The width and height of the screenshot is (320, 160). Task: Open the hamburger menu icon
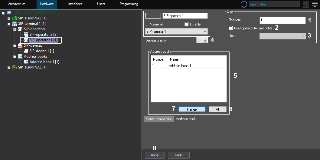315,4
